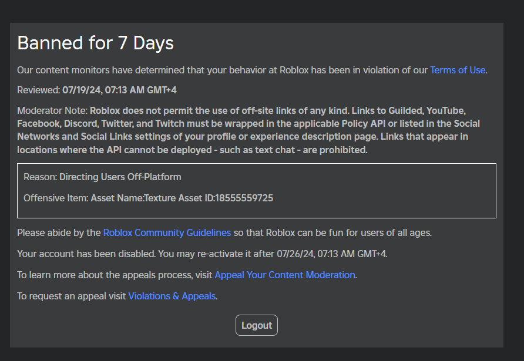524x361 pixels.
Task: Click the Reviewed date 07/19/24, 07:13 AM GMT+4
Action: click(119, 90)
